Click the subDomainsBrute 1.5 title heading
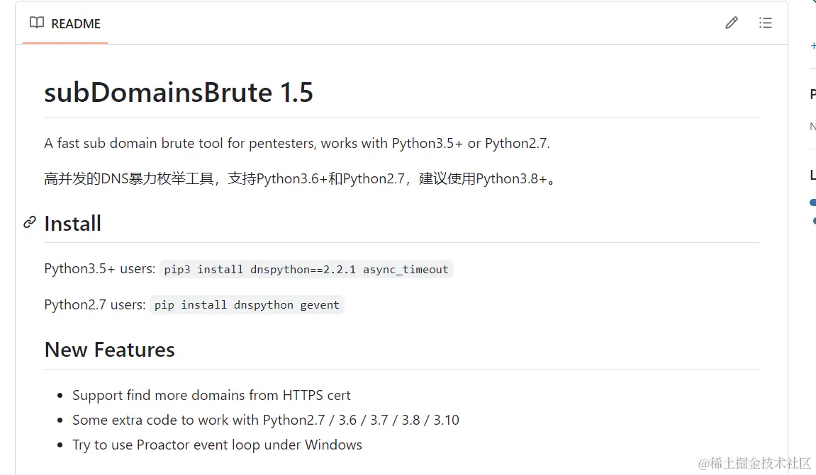 (179, 93)
